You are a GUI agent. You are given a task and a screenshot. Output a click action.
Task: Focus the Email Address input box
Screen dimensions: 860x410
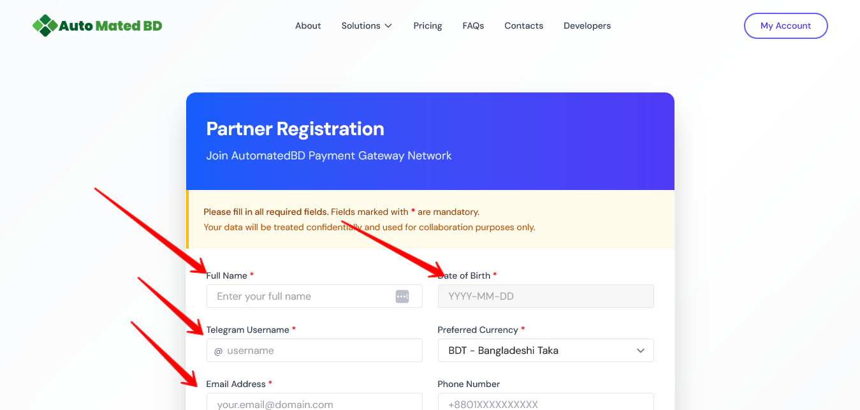(314, 403)
